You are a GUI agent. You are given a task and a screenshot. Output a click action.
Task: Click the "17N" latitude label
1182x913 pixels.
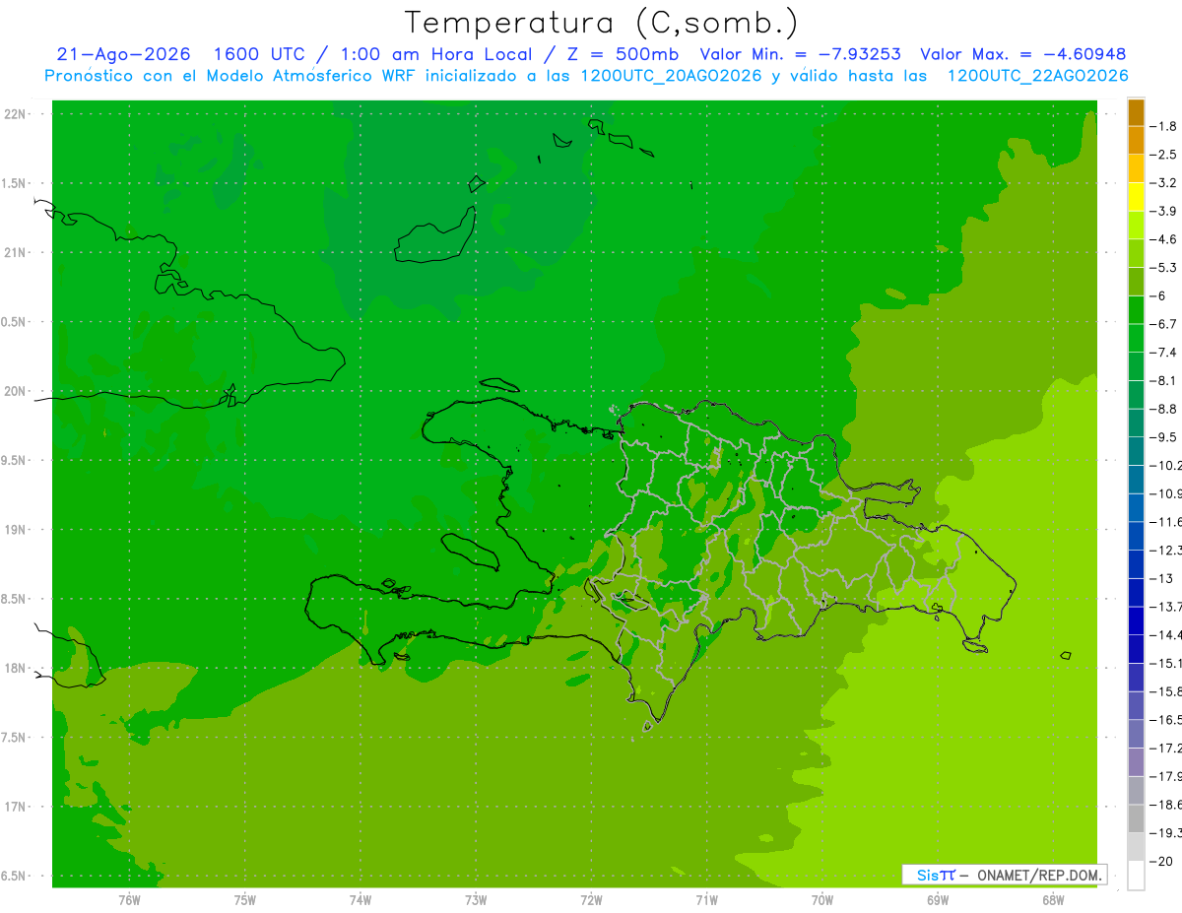coord(16,807)
